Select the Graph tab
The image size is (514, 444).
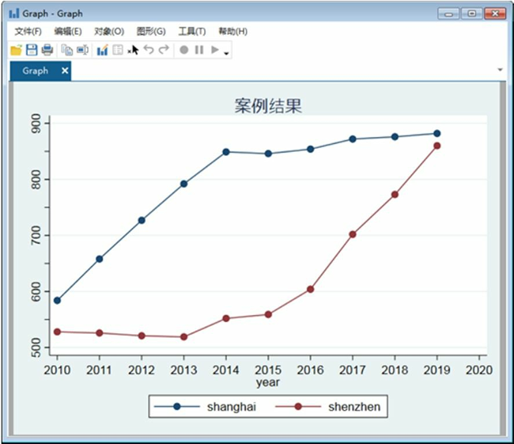(x=36, y=70)
